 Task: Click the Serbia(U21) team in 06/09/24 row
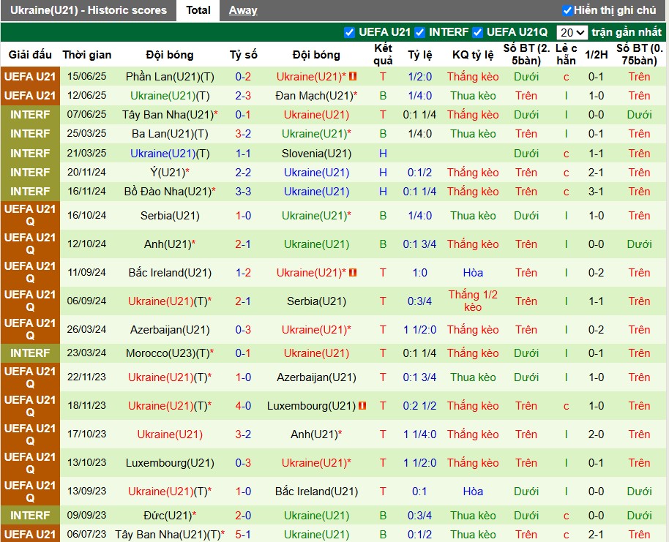(x=316, y=301)
